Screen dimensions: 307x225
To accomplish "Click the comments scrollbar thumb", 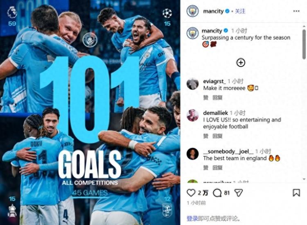I will (x=304, y=44).
